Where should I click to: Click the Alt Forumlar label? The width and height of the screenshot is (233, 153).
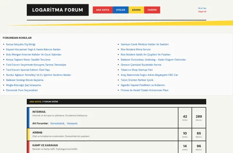coord(40,123)
